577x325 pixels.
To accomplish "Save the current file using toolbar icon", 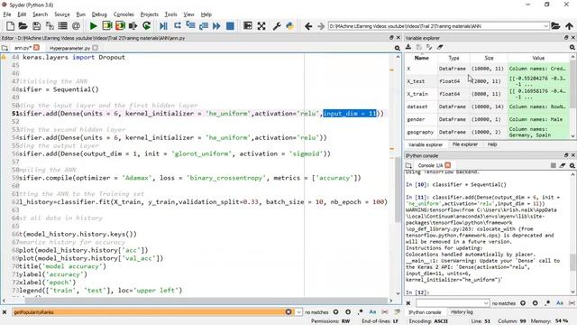I will (36, 26).
